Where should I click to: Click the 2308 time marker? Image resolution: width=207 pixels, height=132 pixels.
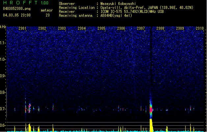160,28
